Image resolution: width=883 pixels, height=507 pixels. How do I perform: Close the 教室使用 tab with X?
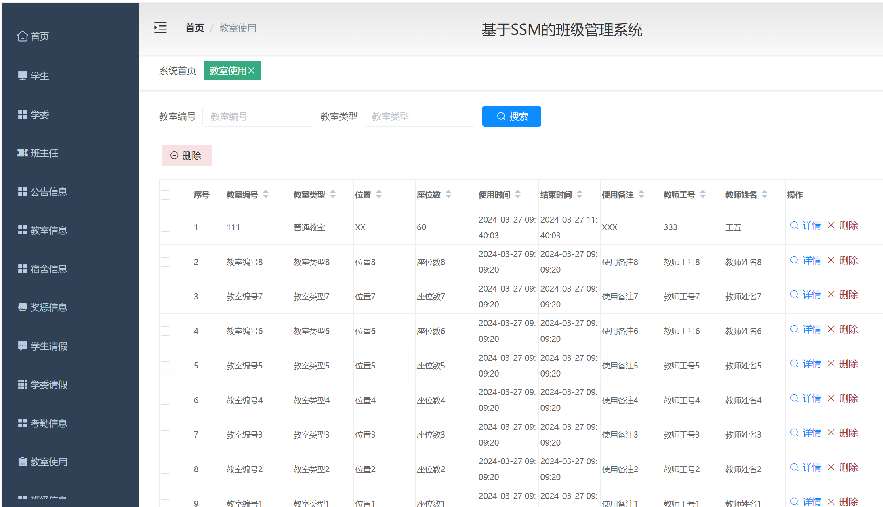click(251, 71)
